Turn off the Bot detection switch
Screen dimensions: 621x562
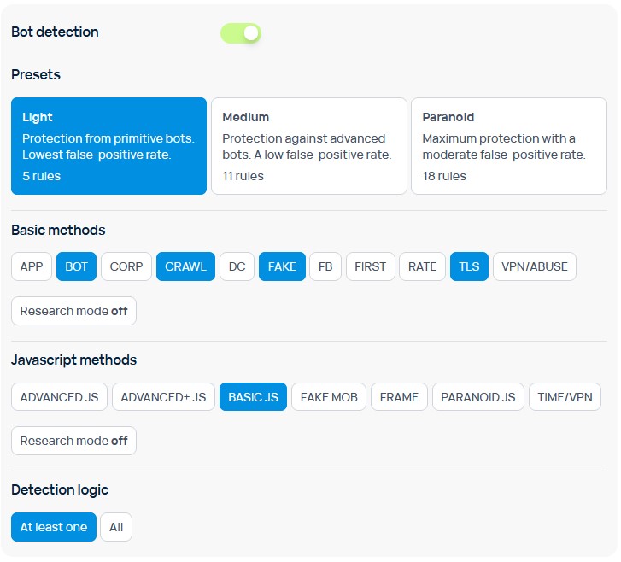click(240, 32)
